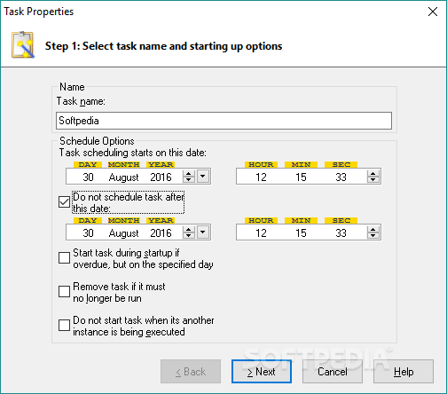Enable Start task during startup if overdue
The height and width of the screenshot is (394, 447).
click(64, 257)
